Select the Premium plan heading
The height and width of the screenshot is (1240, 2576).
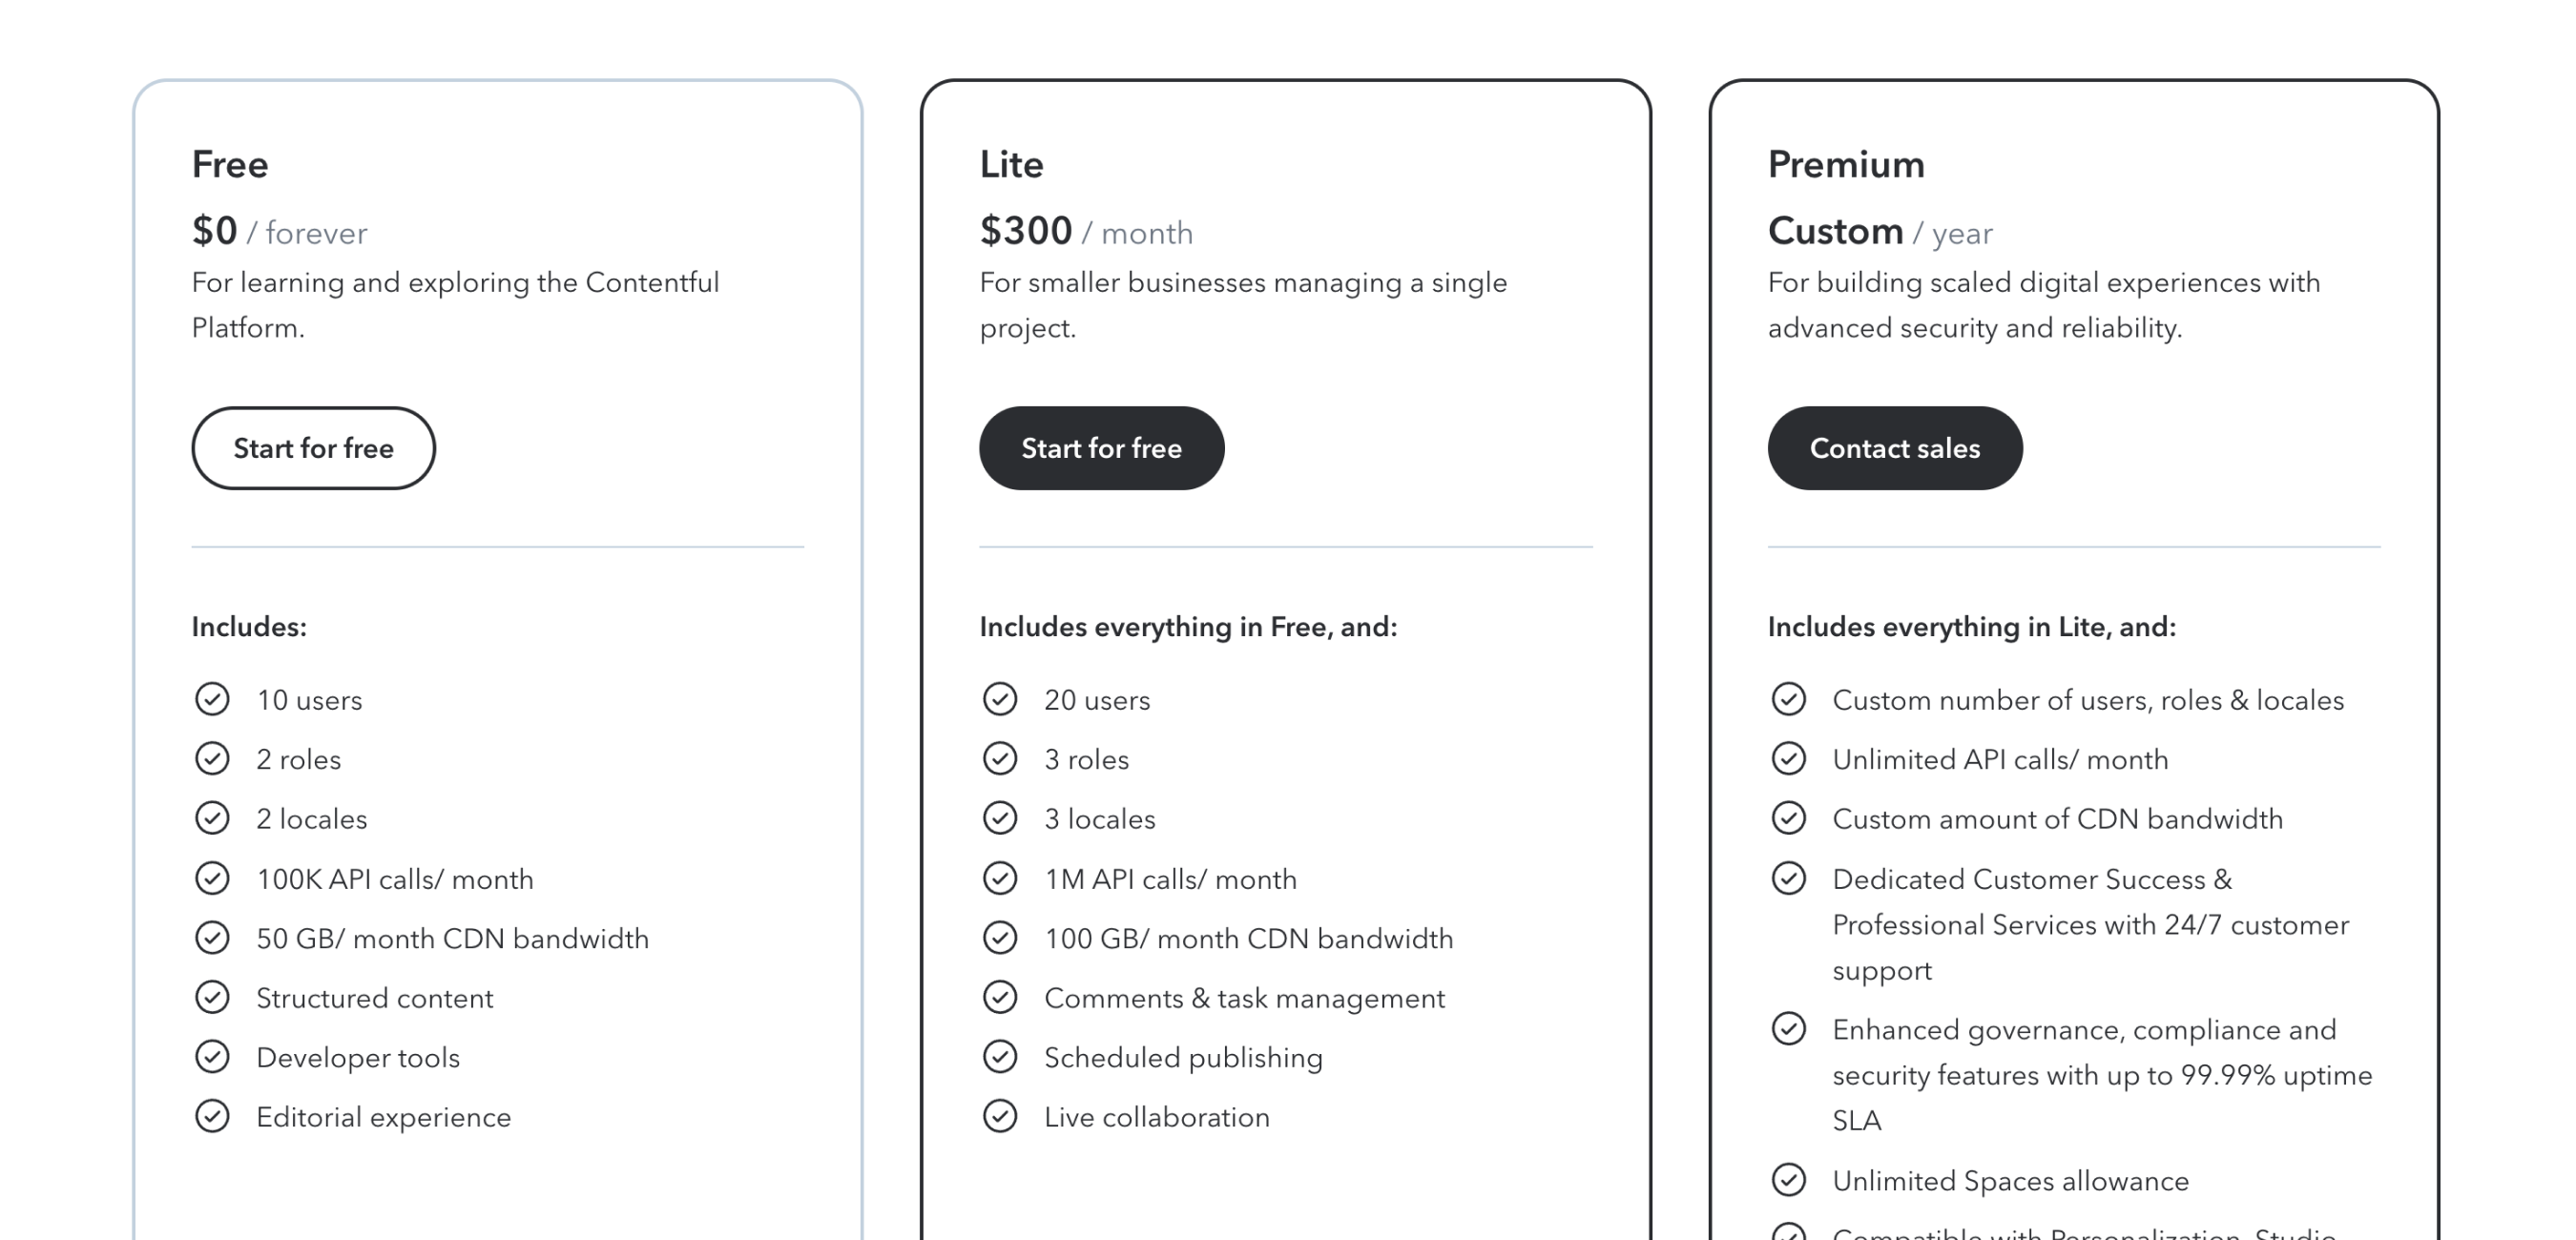click(x=1845, y=163)
